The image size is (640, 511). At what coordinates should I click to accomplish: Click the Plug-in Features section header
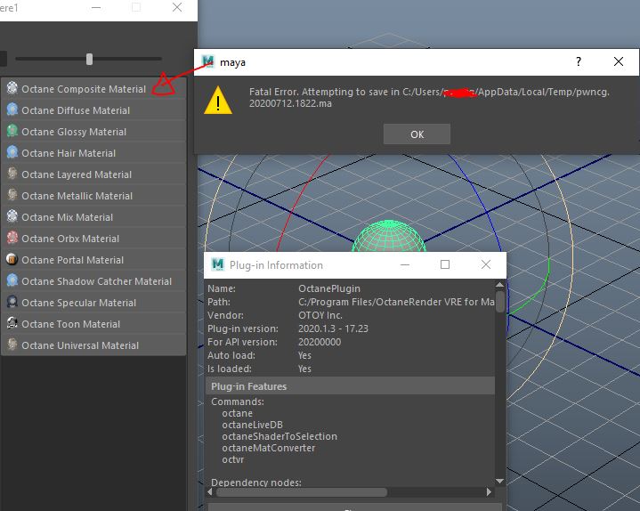[350, 386]
